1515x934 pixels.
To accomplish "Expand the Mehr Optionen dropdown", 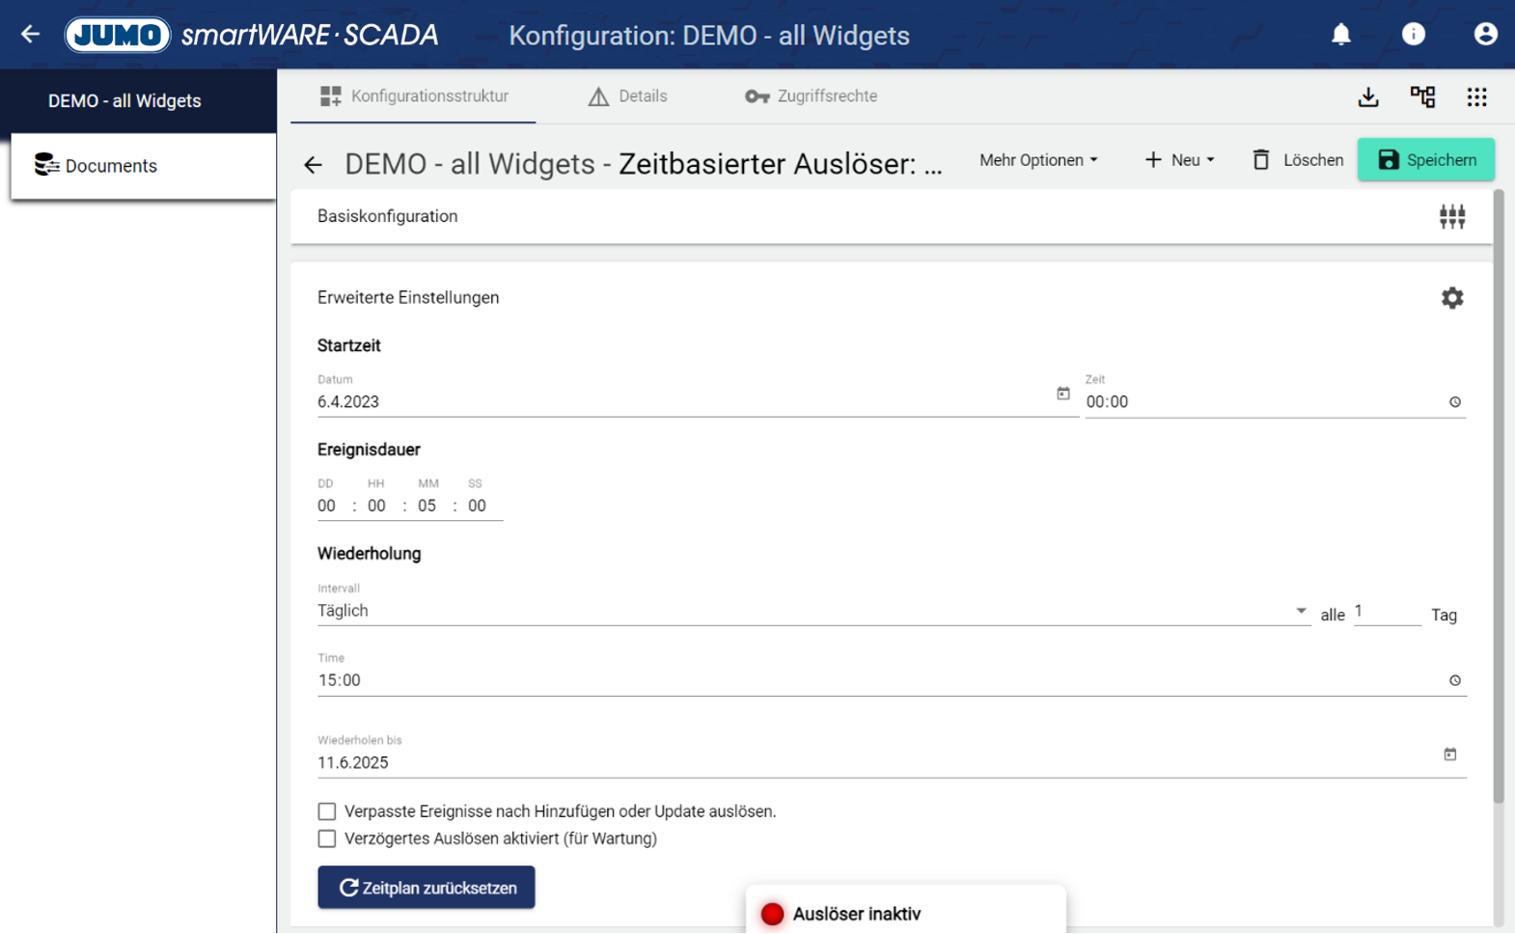I will click(1038, 160).
